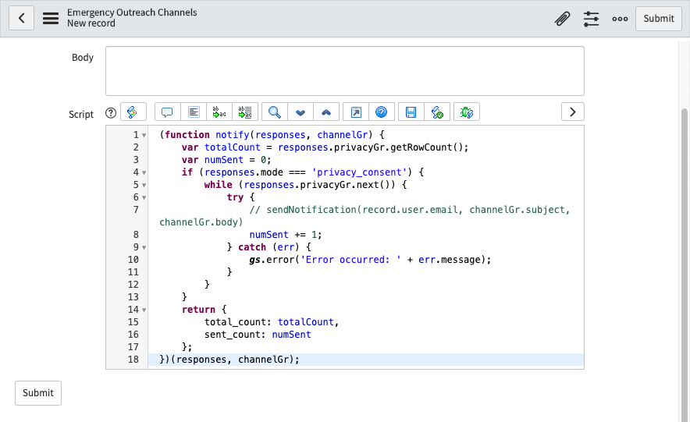Format the code with the format icon
Viewport: 690px width, 422px height.
[x=194, y=112]
